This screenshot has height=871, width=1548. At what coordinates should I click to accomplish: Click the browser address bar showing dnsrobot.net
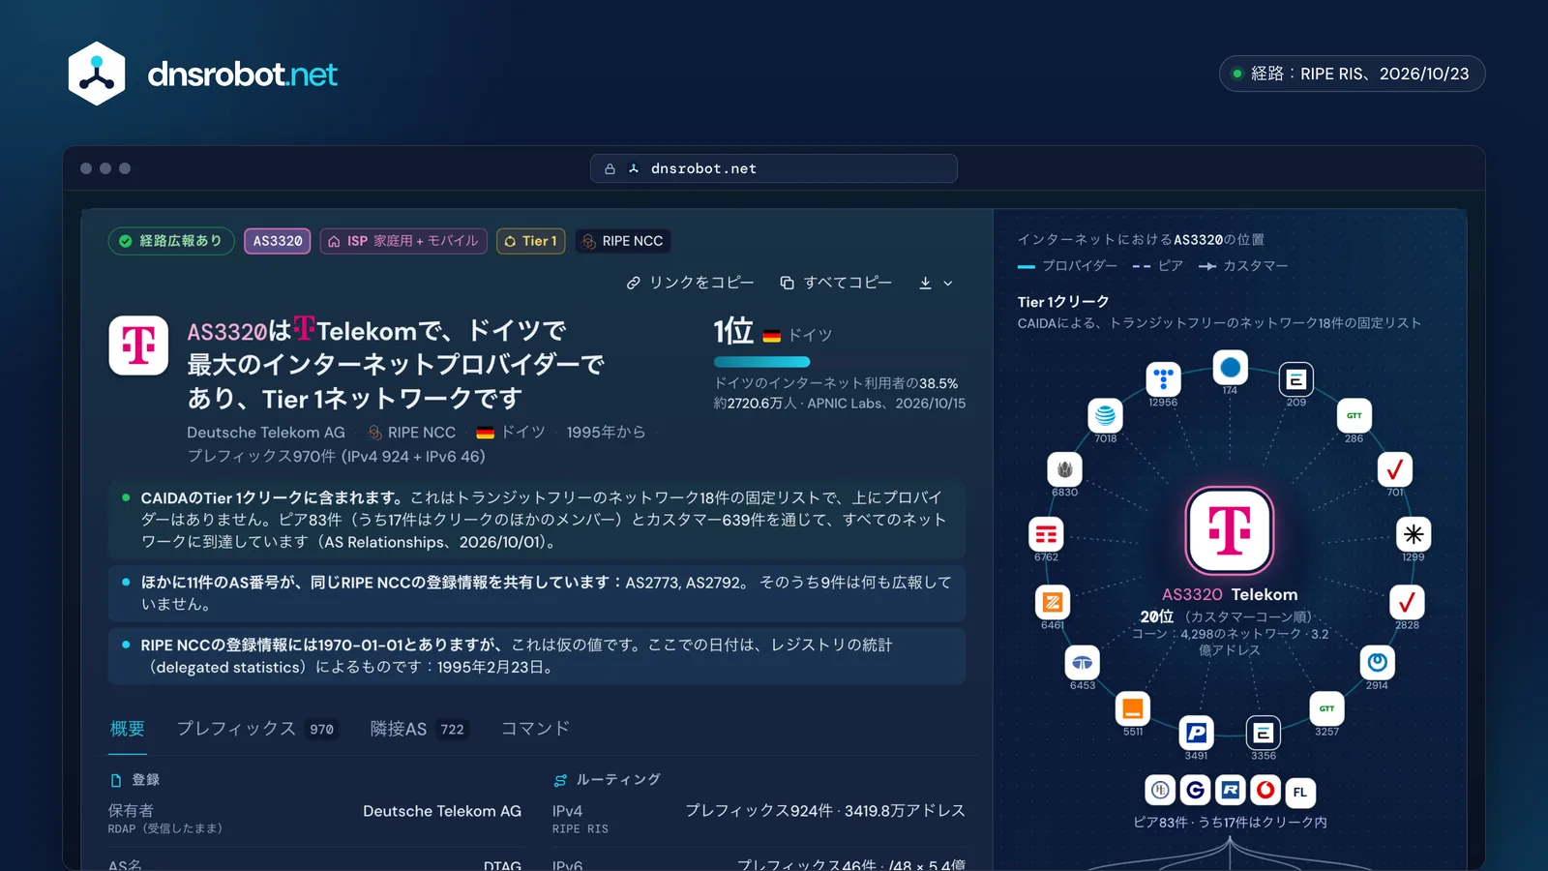click(774, 168)
